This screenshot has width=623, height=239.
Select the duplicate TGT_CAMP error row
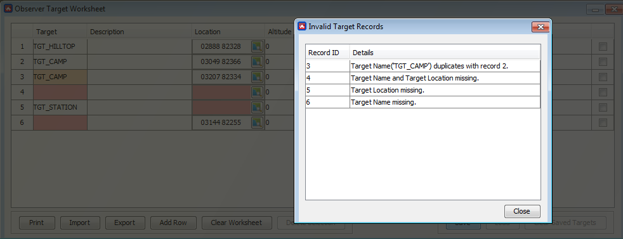tap(423, 66)
